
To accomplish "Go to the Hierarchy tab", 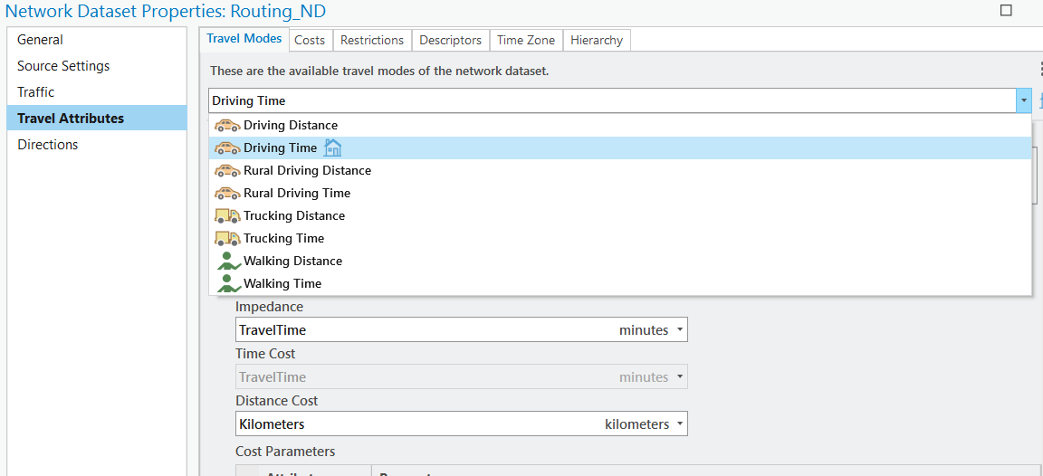I will click(597, 40).
